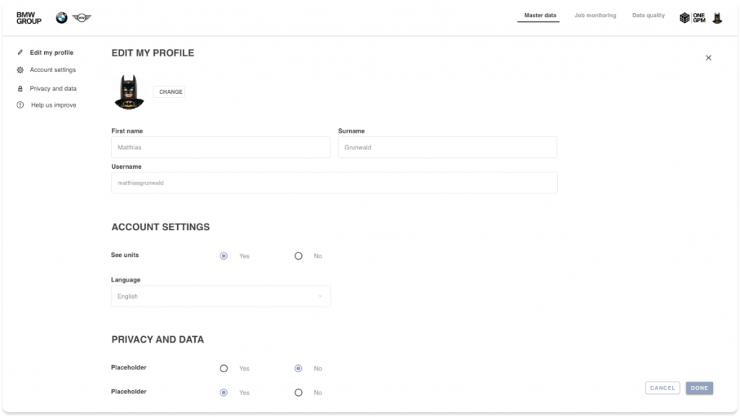Select No for second Placeholder option
The height and width of the screenshot is (417, 740).
[x=298, y=392]
